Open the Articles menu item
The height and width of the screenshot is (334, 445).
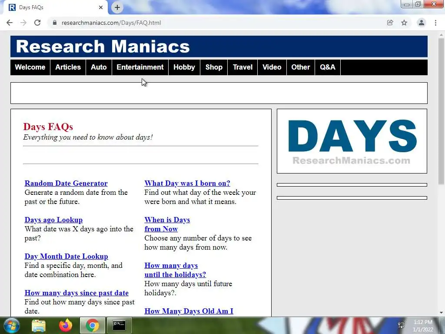click(x=68, y=67)
